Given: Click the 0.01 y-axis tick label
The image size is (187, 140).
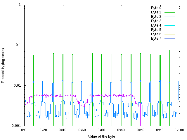Looking at the screenshot, I should tap(17, 85).
